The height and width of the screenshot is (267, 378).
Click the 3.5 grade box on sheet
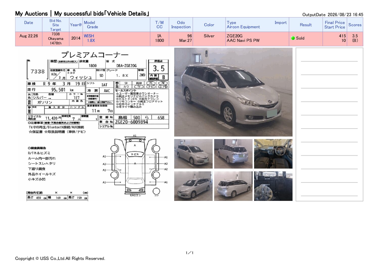(x=159, y=68)
